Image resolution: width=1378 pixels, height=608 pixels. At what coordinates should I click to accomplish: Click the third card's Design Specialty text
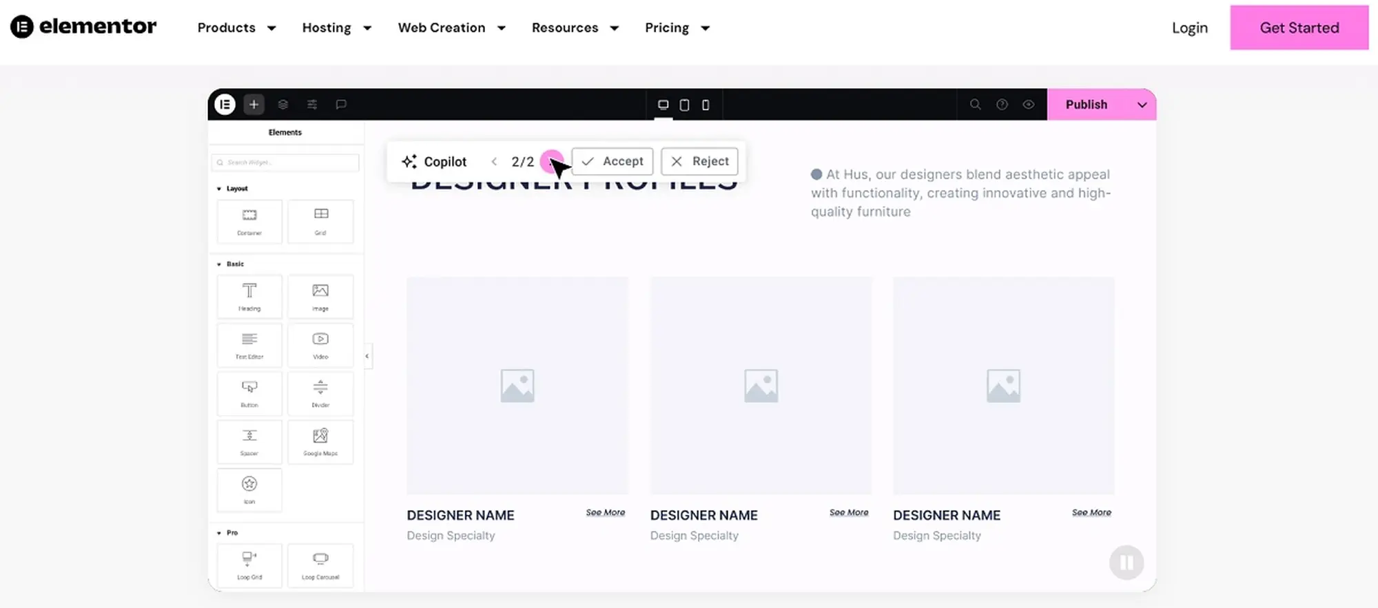tap(937, 536)
